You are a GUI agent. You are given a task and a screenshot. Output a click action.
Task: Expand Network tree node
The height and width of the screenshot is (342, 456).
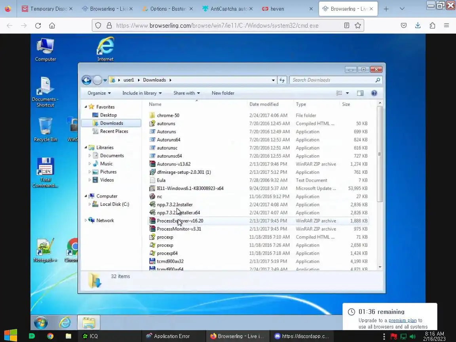86,220
